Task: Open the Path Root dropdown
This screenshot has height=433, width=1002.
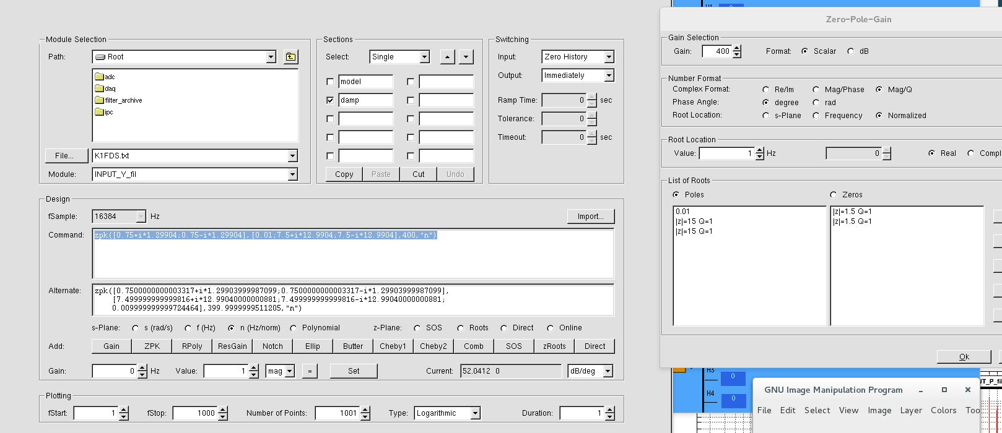Action: click(271, 57)
